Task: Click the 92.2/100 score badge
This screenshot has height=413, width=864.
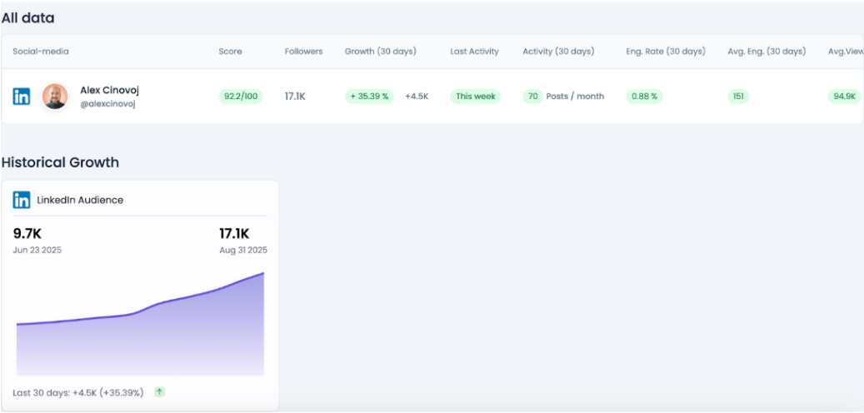Action: click(x=241, y=97)
